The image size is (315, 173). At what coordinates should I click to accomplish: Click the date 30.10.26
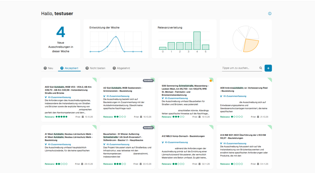(147, 164)
